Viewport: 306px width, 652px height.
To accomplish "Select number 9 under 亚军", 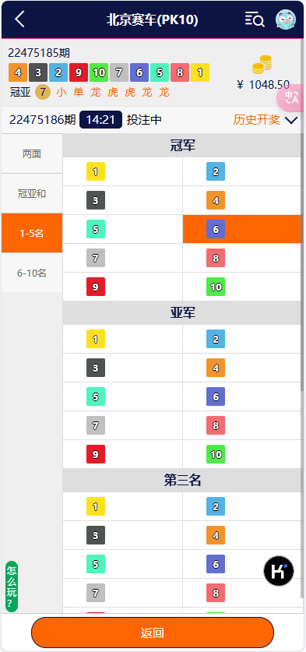I will click(x=123, y=454).
